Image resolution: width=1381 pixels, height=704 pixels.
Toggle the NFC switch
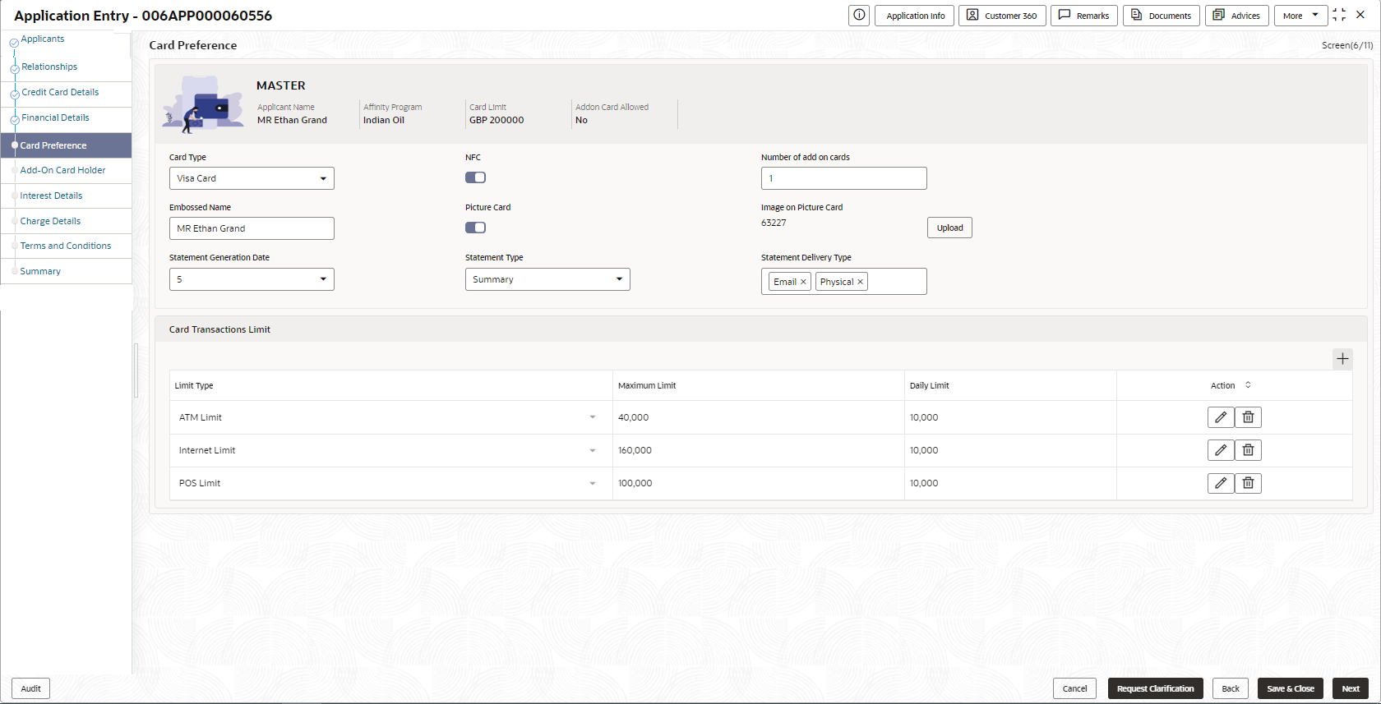(x=475, y=177)
